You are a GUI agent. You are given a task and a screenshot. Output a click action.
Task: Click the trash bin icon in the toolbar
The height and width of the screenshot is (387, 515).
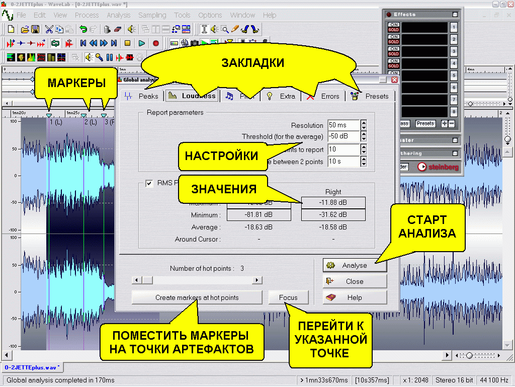coord(107,29)
